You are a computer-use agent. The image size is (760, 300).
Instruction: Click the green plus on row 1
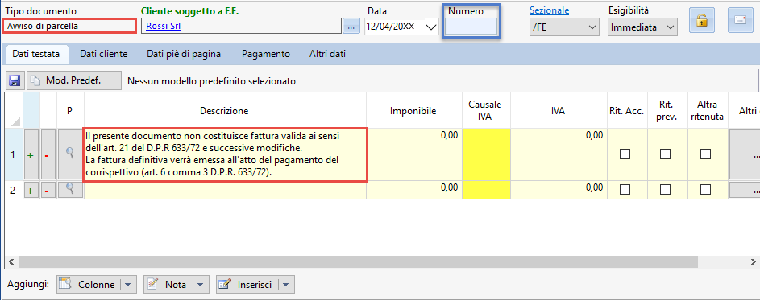31,155
